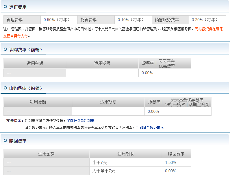Viewport: 230px width, 176px height.
Task: Click 适用期限 header in 赎回费率 table
Action: (126, 154)
